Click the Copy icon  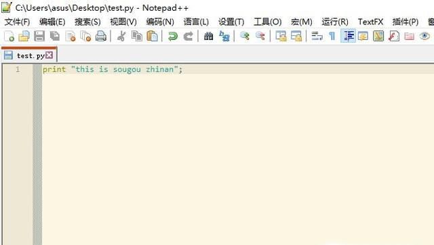click(x=137, y=36)
